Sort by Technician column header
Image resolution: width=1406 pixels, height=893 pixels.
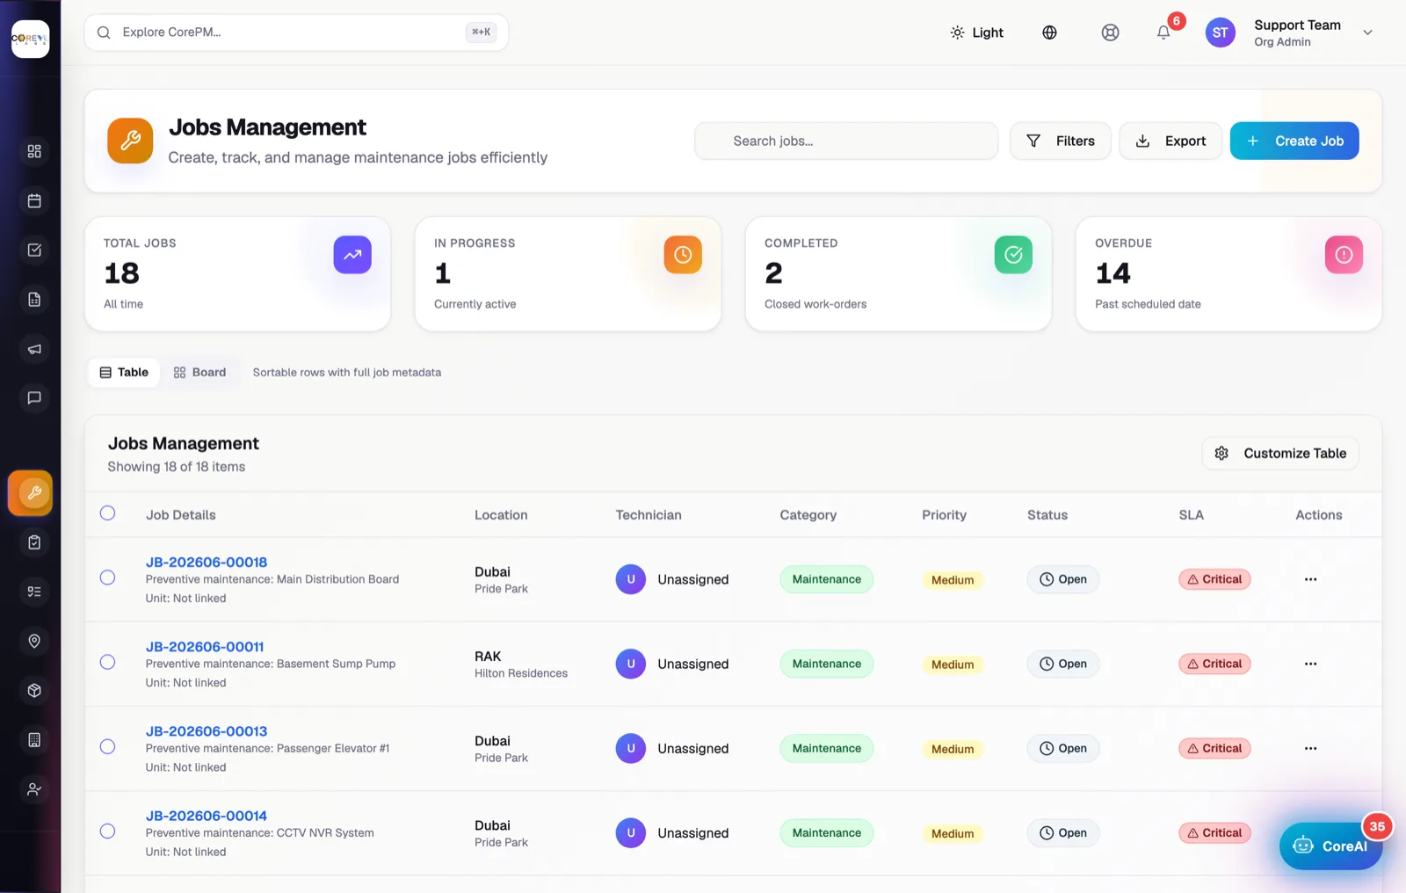click(649, 515)
